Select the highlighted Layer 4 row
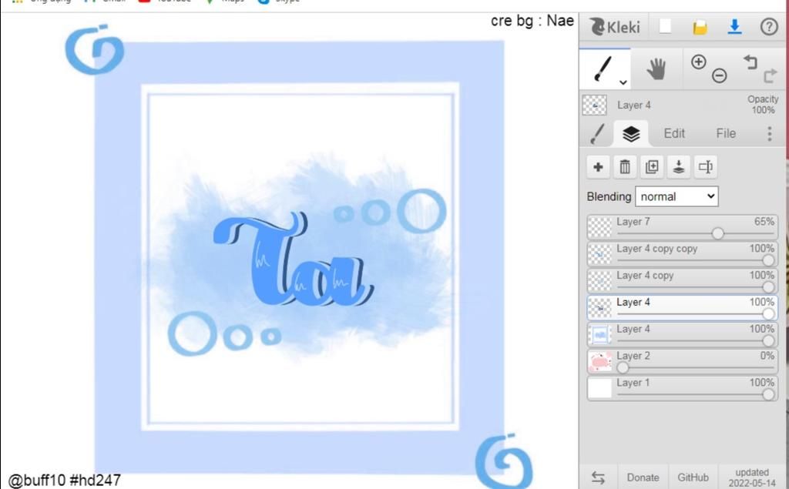 (x=682, y=307)
